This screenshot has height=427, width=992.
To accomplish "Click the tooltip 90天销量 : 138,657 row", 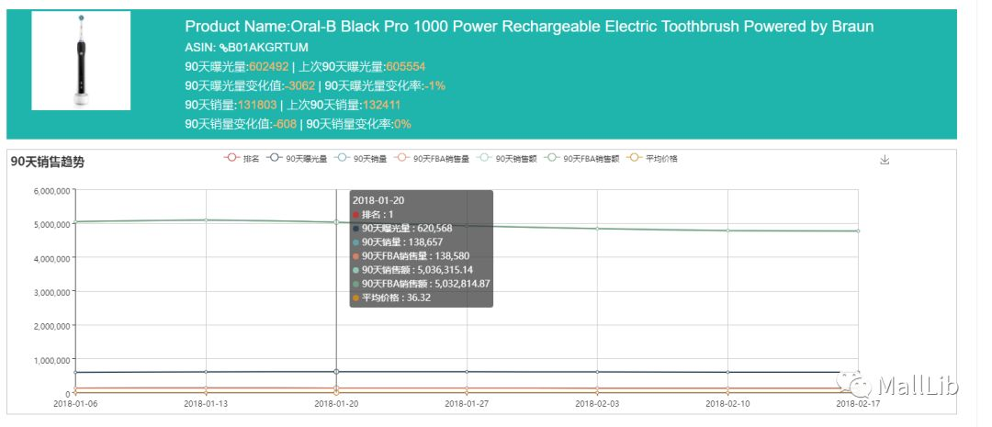I will pos(398,242).
